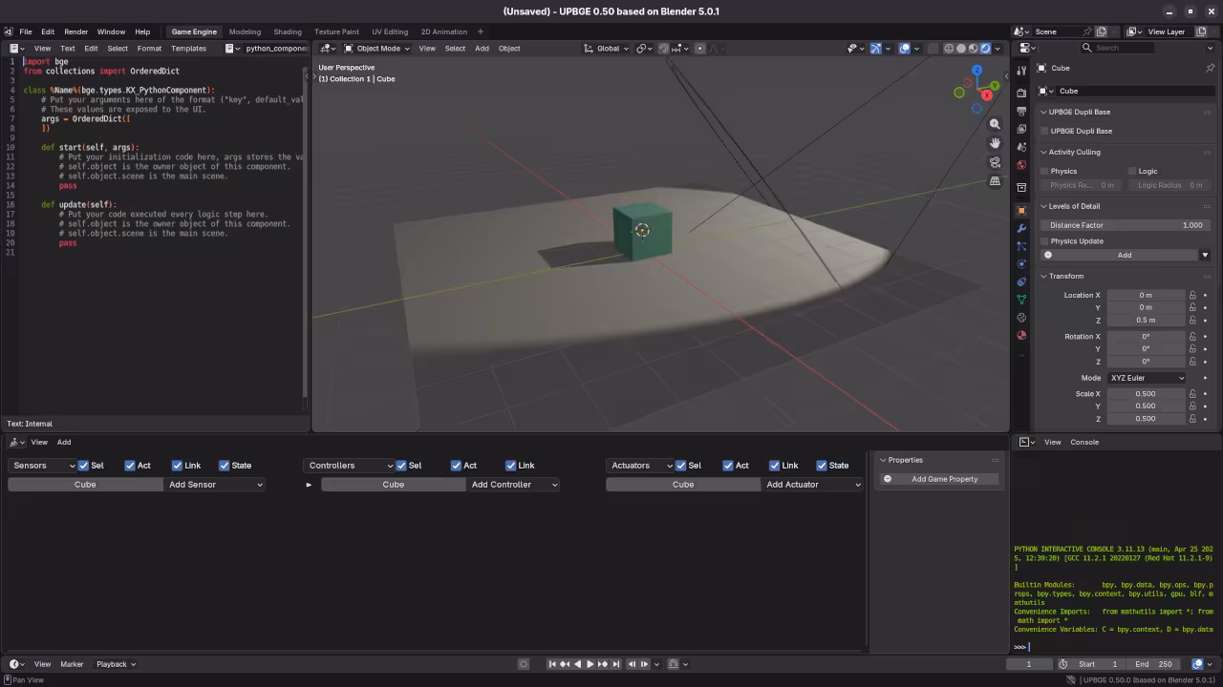Click the pan hand icon in viewport
The width and height of the screenshot is (1223, 687).
[x=995, y=143]
